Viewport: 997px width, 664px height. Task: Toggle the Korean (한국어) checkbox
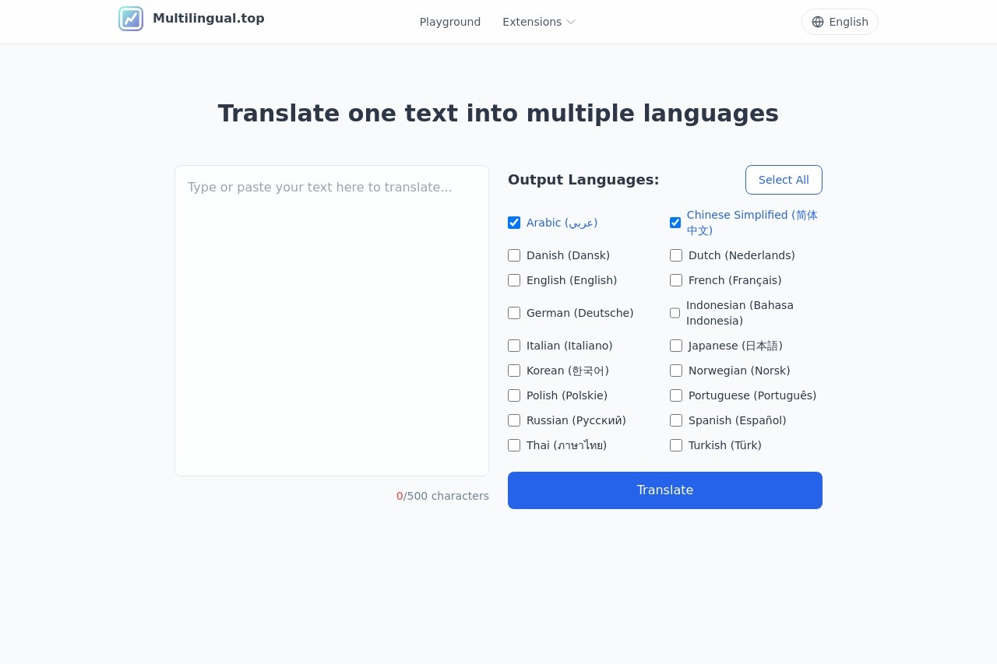coord(514,371)
